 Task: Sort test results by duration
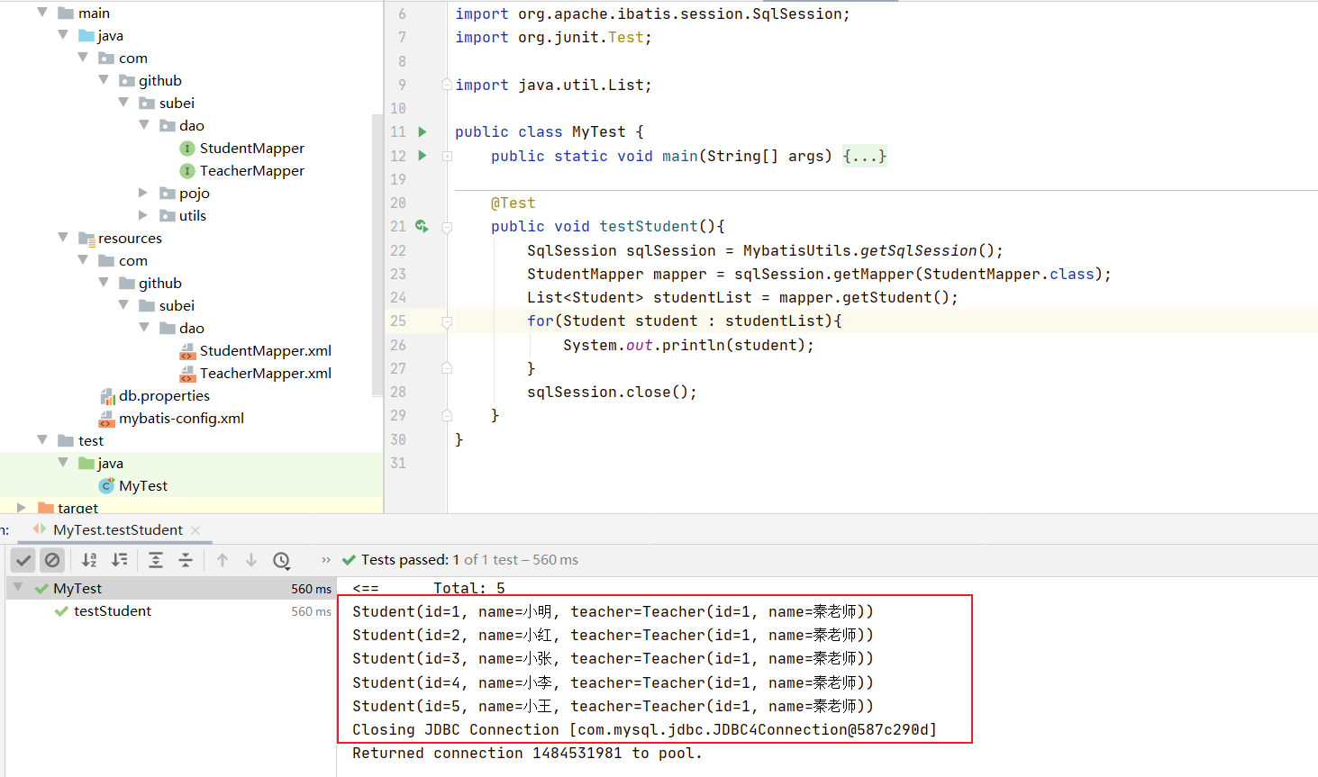point(119,560)
